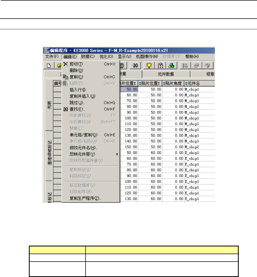Click the 编号 column header

coord(57,83)
